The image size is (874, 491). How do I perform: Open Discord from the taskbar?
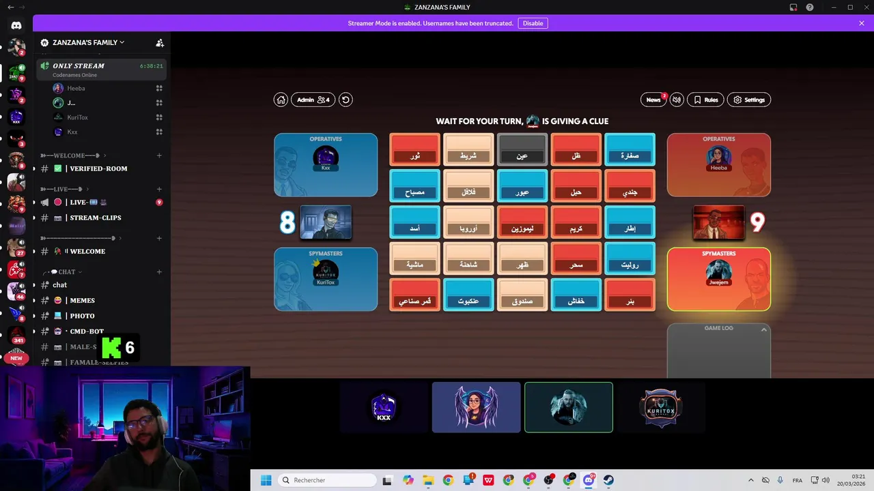pos(589,480)
